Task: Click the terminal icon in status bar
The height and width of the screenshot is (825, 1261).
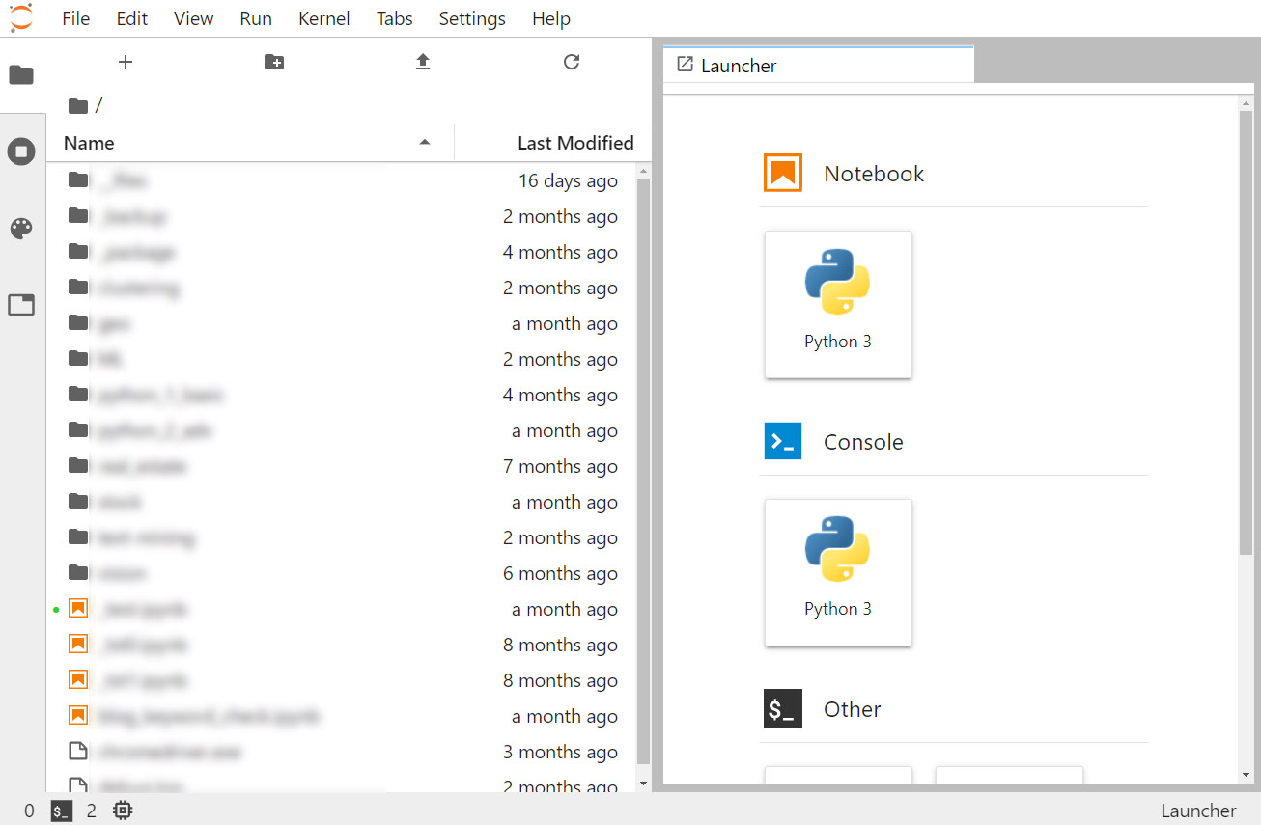Action: pos(61,811)
